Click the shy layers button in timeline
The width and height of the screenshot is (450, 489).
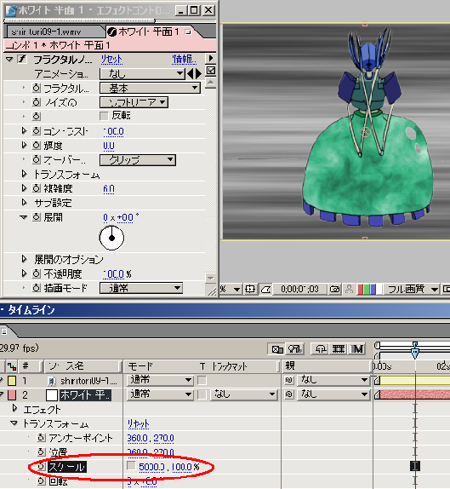(x=321, y=348)
